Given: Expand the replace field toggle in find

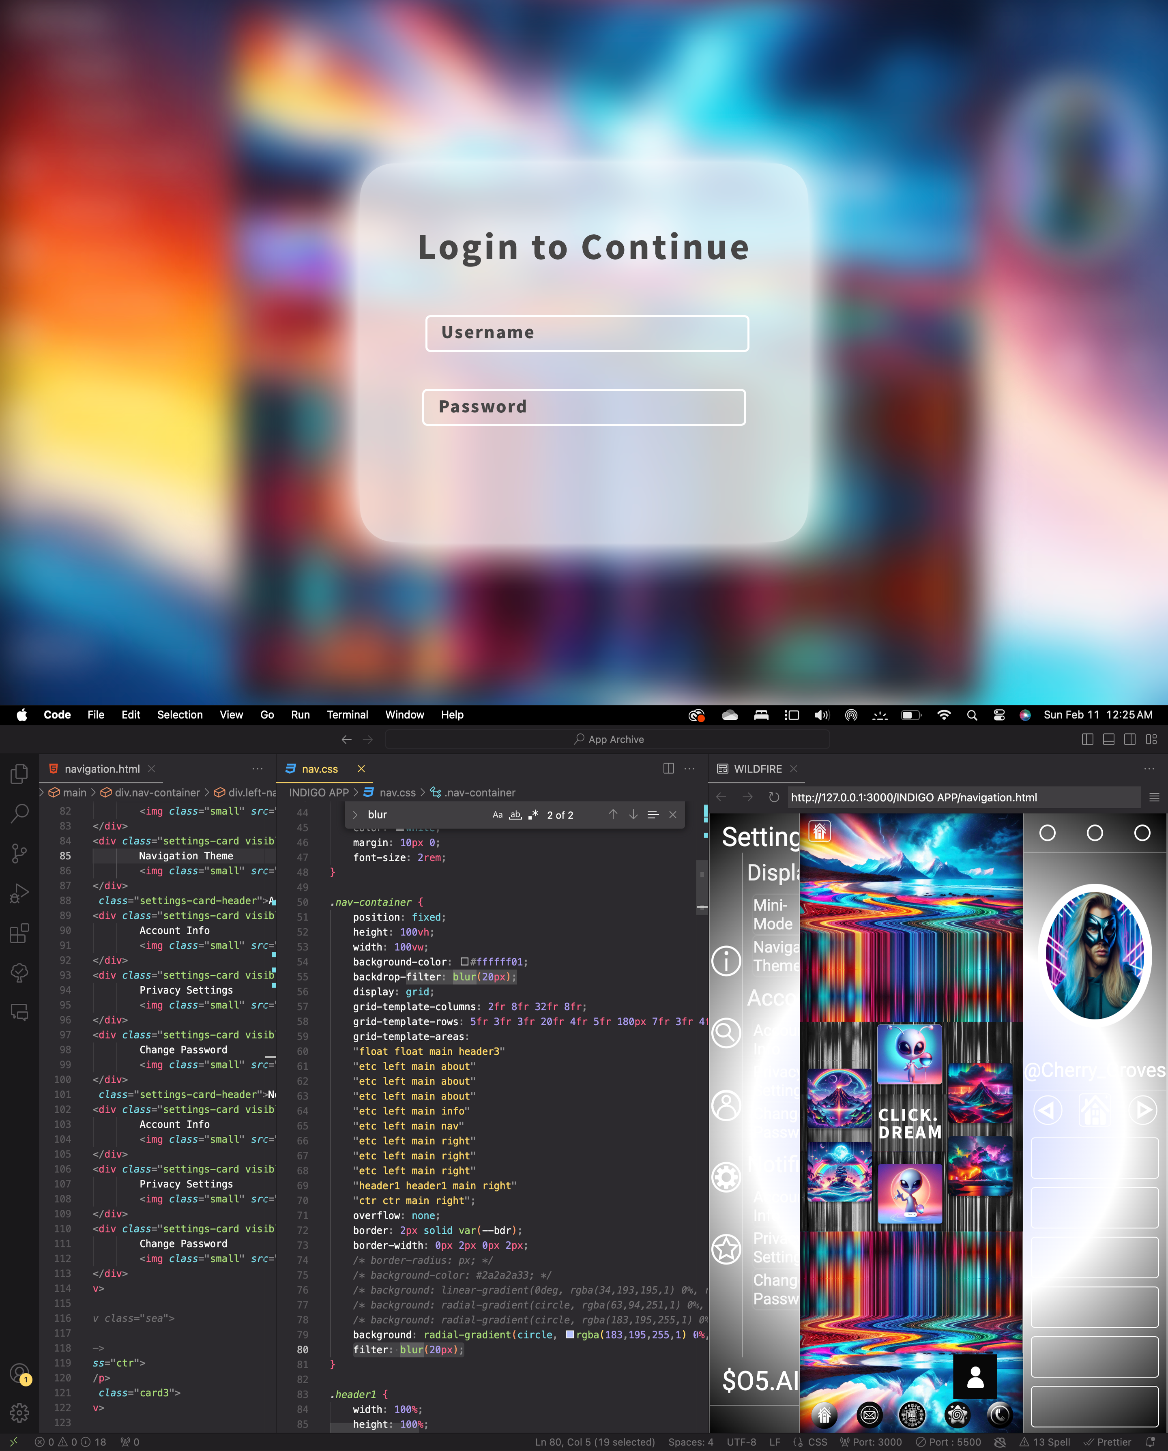Looking at the screenshot, I should pos(355,815).
